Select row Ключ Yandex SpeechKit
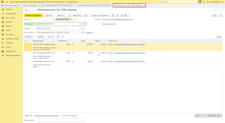 click(x=123, y=56)
